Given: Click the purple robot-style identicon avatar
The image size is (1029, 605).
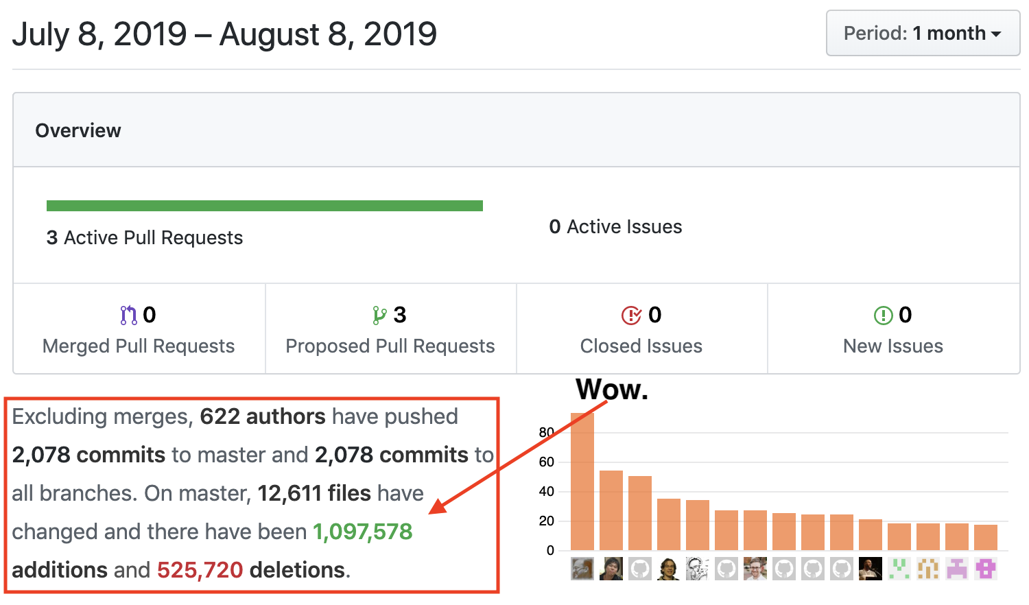Looking at the screenshot, I should (984, 568).
